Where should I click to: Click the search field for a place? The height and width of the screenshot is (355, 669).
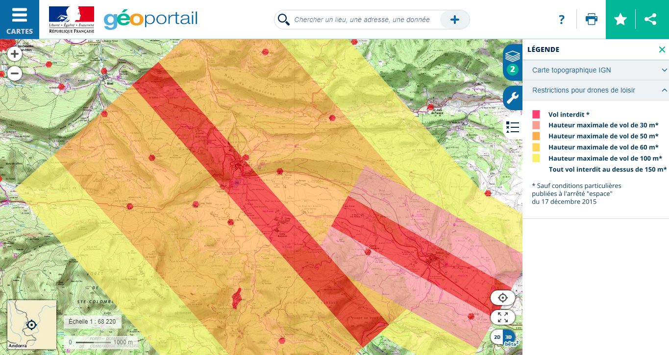click(362, 20)
